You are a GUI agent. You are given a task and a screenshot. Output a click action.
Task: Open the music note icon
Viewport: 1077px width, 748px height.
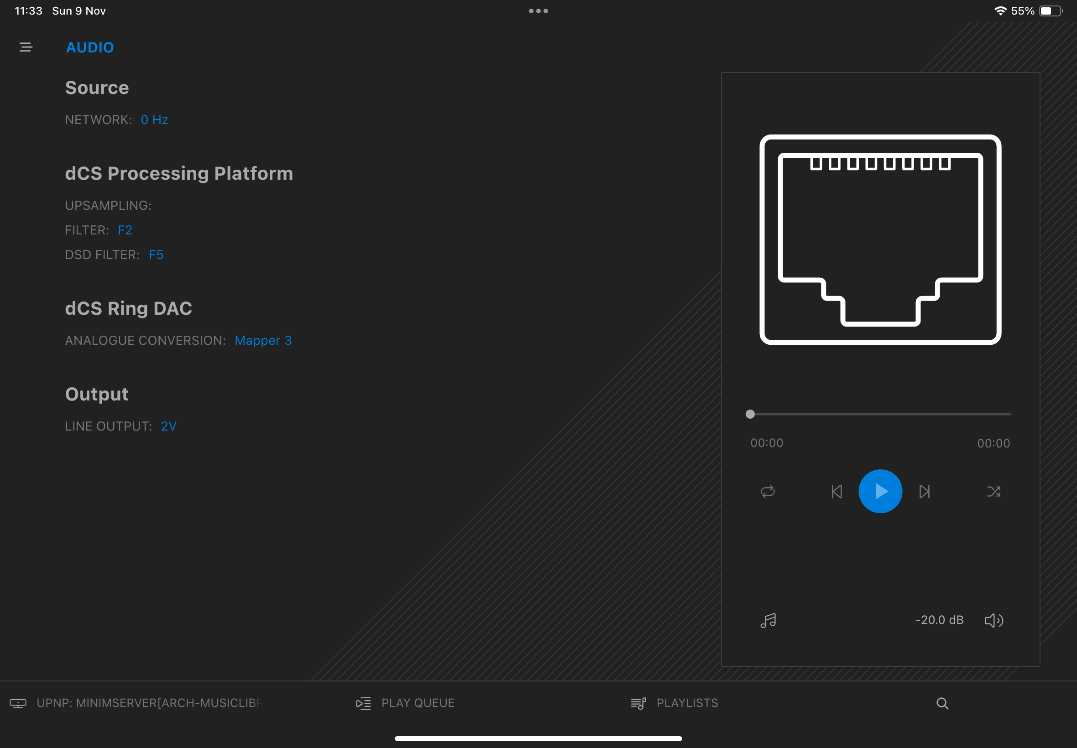coord(768,621)
